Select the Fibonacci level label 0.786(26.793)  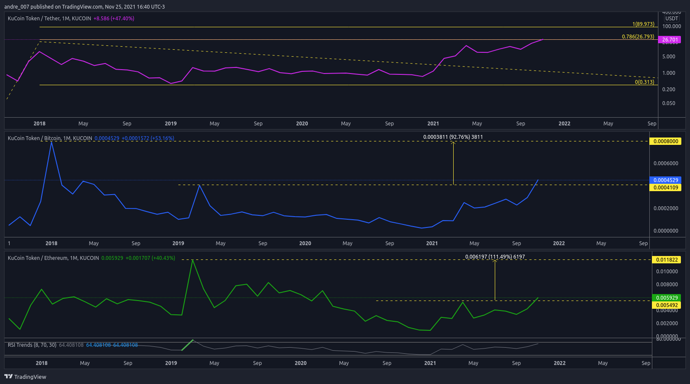(x=638, y=37)
